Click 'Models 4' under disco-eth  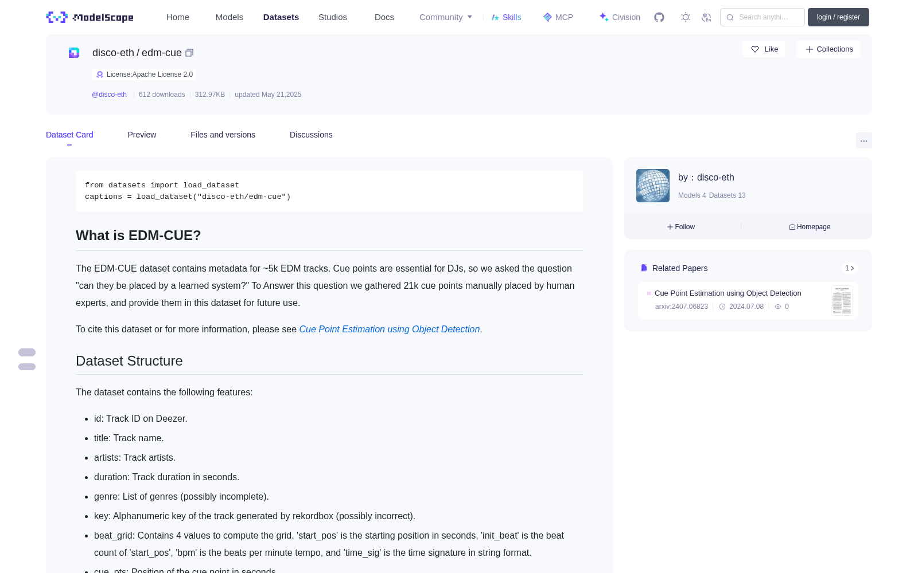tap(692, 195)
